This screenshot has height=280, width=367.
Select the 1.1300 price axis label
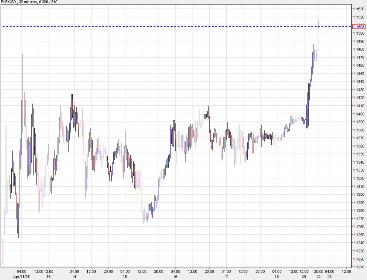click(358, 195)
